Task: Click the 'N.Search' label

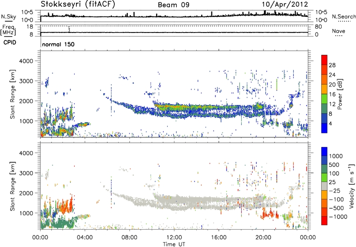Action: [x=344, y=16]
